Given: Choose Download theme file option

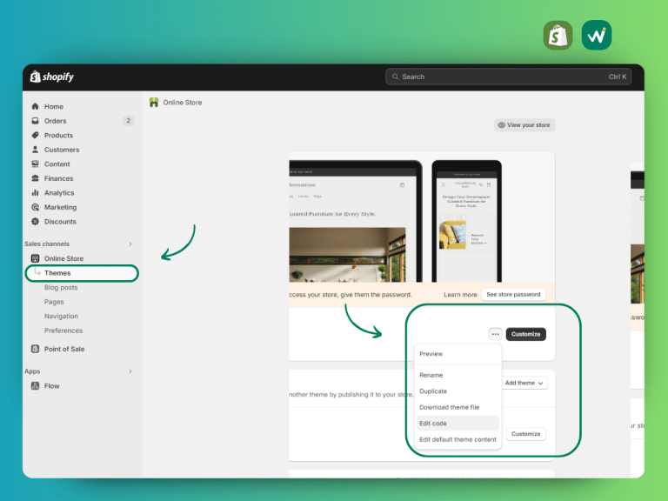Looking at the screenshot, I should click(450, 407).
